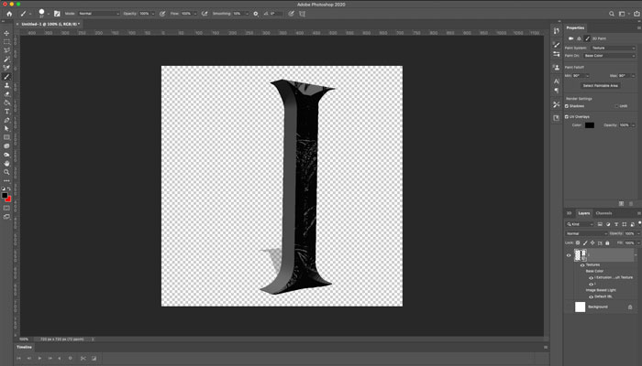Switch to the Channels tab
The height and width of the screenshot is (366, 642).
click(x=603, y=213)
